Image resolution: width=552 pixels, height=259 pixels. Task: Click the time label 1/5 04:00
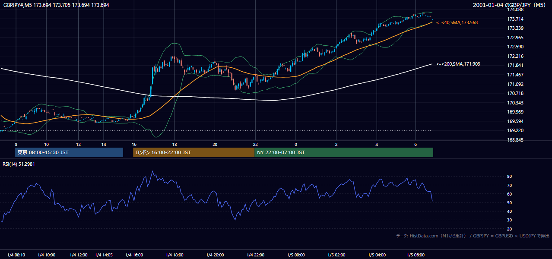tap(377, 255)
